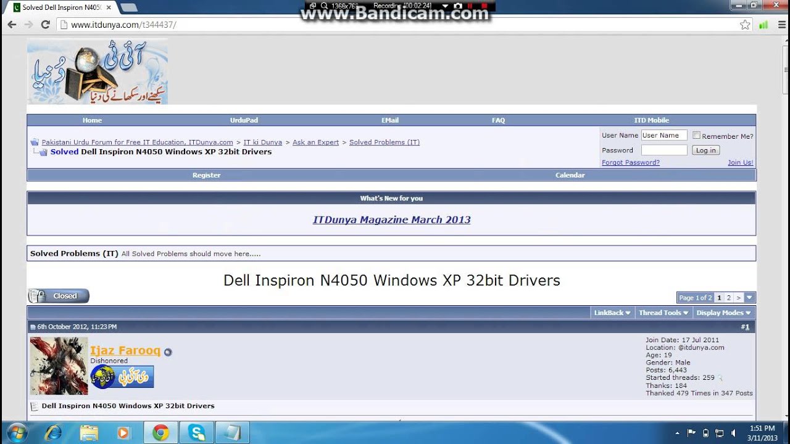Click the volume speaker tray icon
The height and width of the screenshot is (444, 790).
(733, 433)
